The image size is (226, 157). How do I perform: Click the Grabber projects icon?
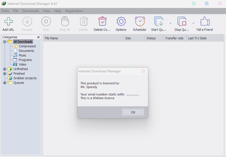tap(10, 78)
